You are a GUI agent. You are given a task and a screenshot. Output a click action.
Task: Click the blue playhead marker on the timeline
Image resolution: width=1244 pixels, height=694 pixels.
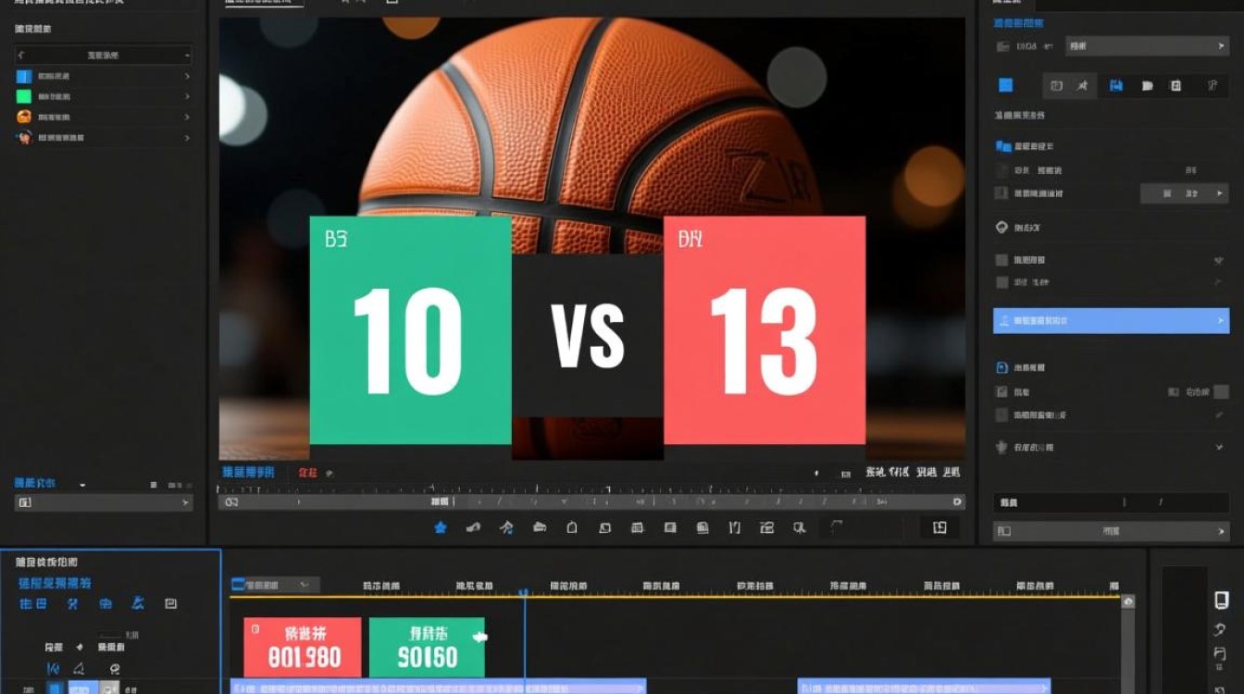(x=523, y=593)
